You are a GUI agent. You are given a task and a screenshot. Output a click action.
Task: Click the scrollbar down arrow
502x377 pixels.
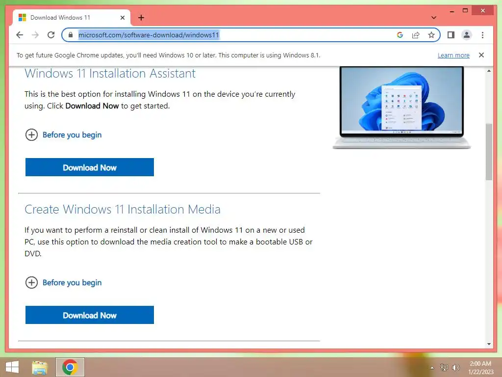point(489,344)
